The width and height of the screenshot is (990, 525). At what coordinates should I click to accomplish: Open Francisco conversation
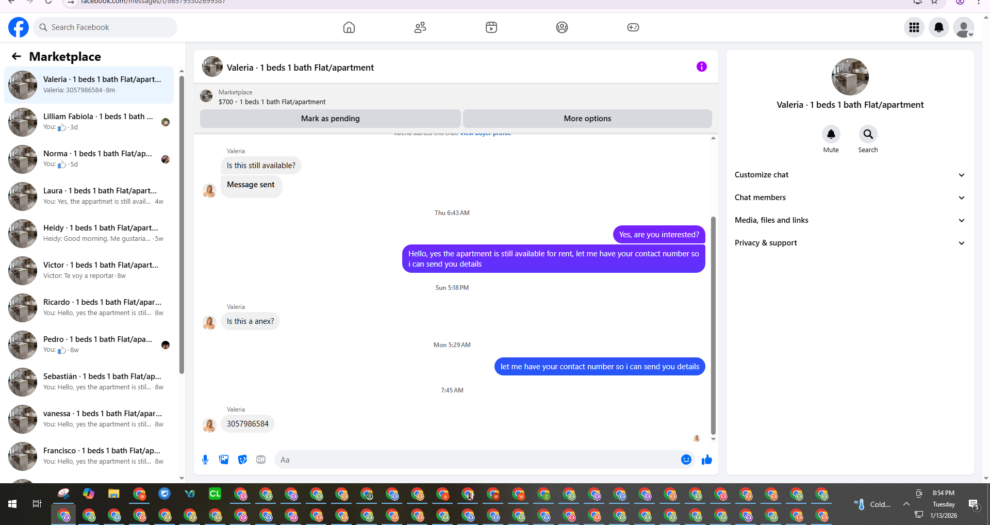coord(89,456)
